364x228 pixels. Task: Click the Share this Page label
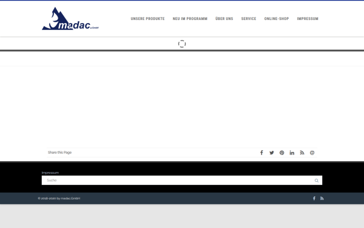coord(59,153)
